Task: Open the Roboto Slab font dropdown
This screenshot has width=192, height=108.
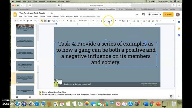Action: pyautogui.click(x=84, y=21)
